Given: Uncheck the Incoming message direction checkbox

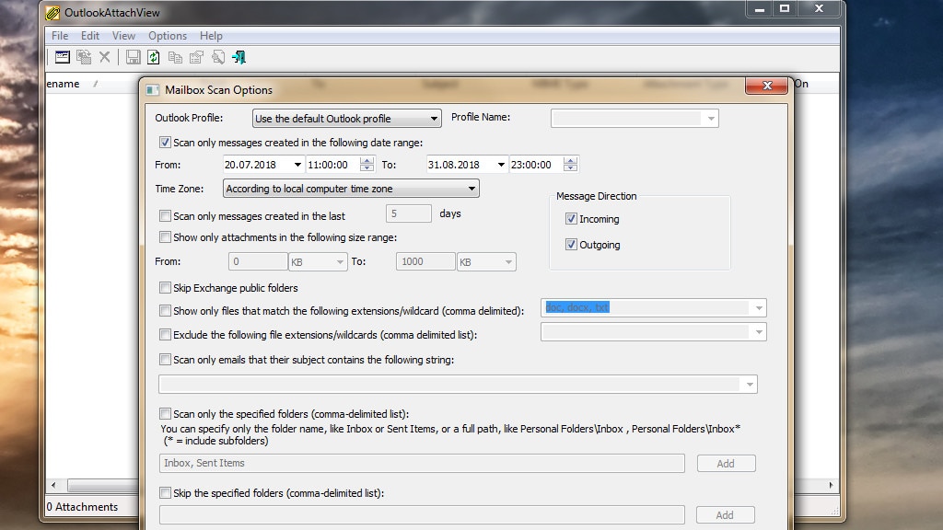Looking at the screenshot, I should (x=572, y=219).
